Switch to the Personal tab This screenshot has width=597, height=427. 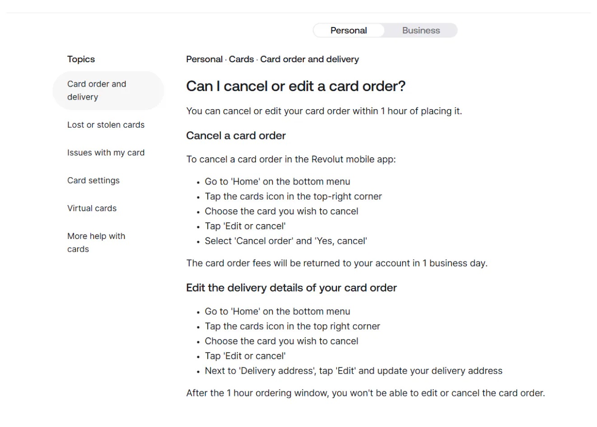point(349,31)
